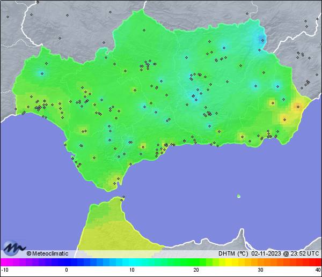
Task: Click the Alborán island dot in the sea
Action: click(x=238, y=196)
